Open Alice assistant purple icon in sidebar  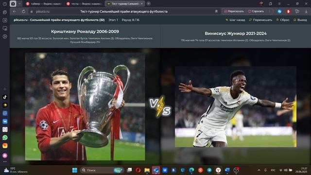(5, 156)
